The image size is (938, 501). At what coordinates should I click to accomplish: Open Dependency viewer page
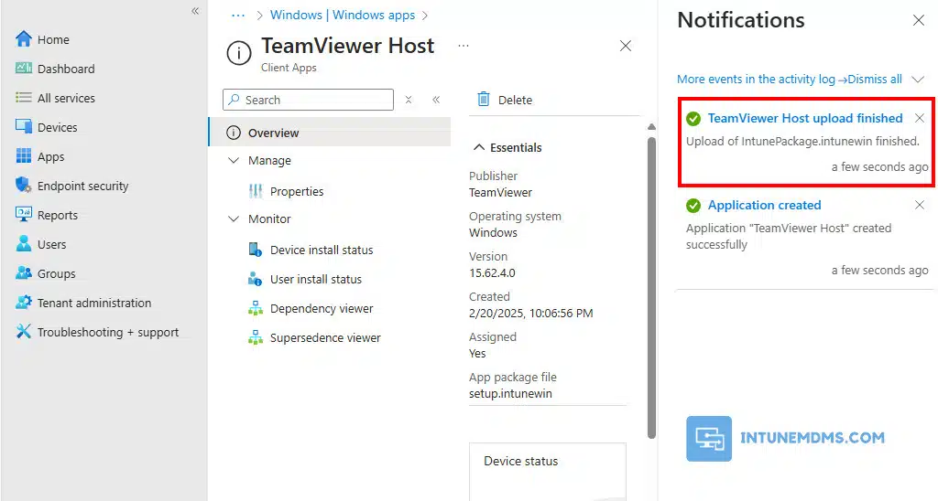tap(322, 308)
